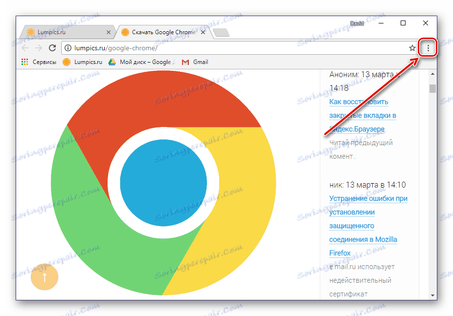Go back to the previous page
This screenshot has width=453, height=316.
coord(25,48)
